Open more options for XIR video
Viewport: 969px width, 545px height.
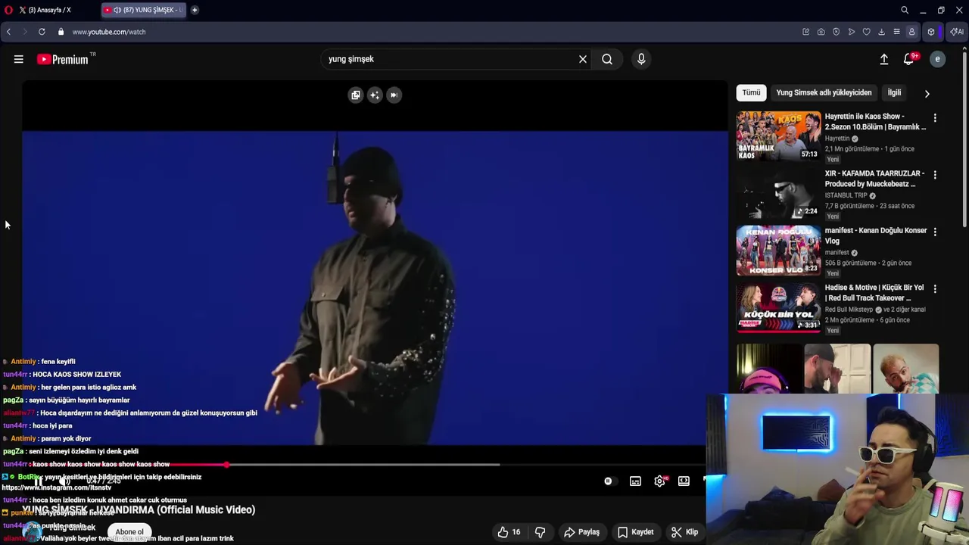(935, 175)
